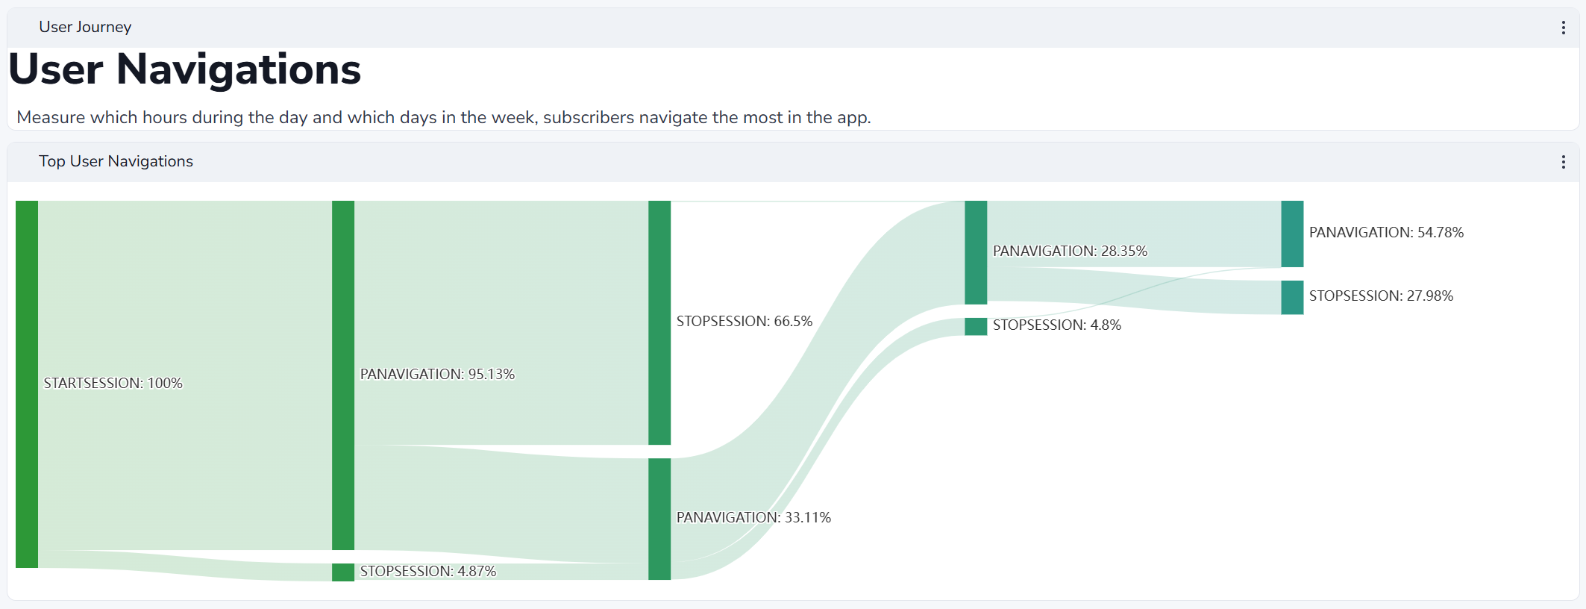1586x609 pixels.
Task: Click the User Journey panel title
Action: point(85,27)
